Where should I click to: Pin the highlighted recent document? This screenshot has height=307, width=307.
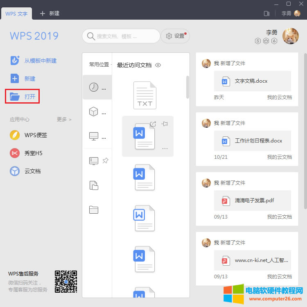point(165,124)
